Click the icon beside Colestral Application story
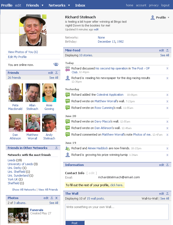Viewport: 173px width, 225px height. (68, 95)
